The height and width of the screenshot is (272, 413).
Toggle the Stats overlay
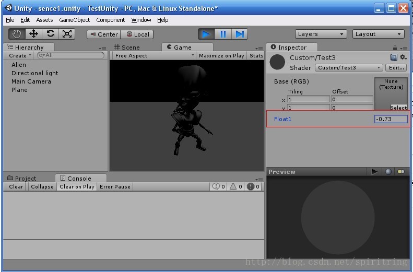click(256, 55)
